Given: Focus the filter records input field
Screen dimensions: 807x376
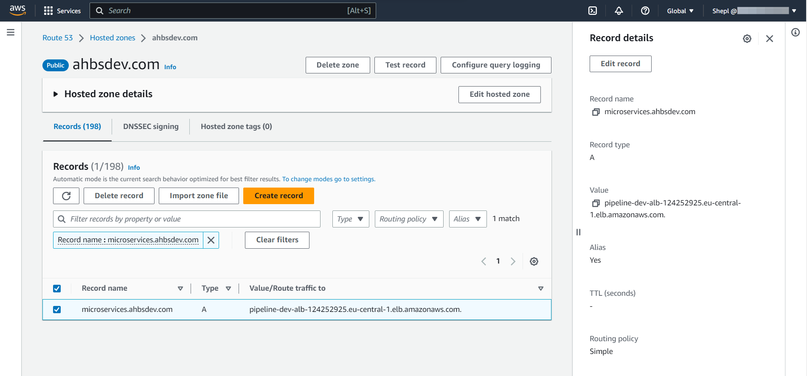Looking at the screenshot, I should [187, 219].
